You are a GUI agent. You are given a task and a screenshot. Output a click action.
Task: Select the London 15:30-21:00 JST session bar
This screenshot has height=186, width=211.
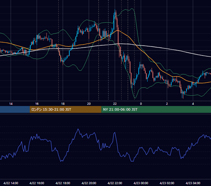(65, 109)
